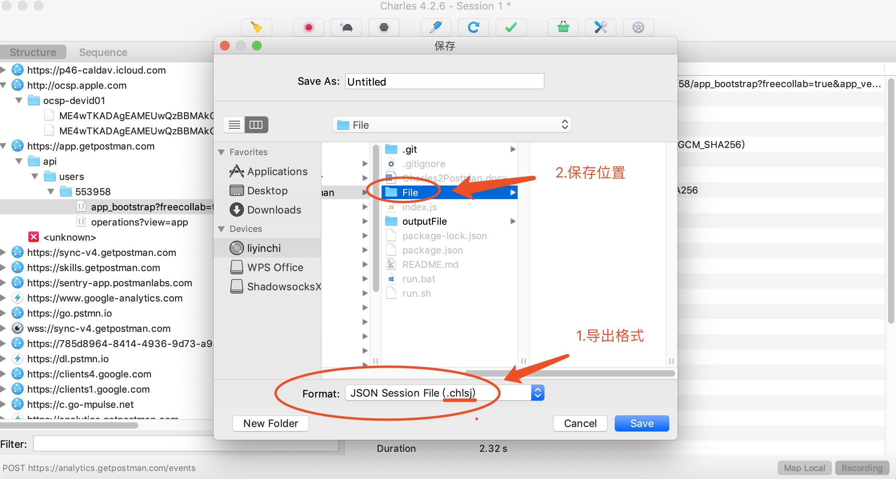Click the hexagon breakpoints icon
Viewport: 896px width, 479px height.
tap(384, 27)
